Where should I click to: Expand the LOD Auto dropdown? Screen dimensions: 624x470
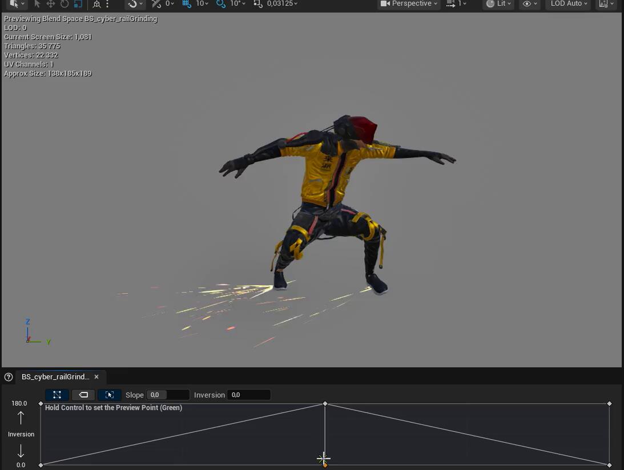point(569,4)
